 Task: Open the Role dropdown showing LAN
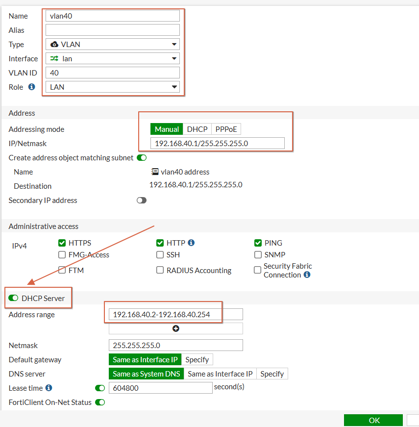coord(112,87)
